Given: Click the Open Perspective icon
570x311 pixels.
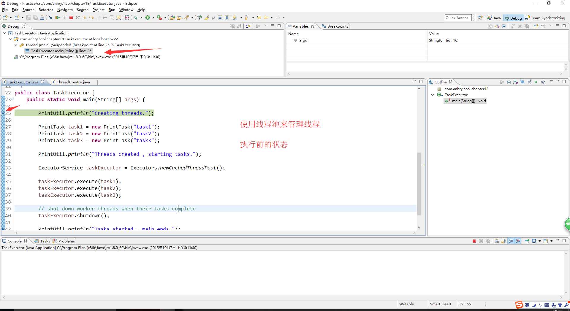Looking at the screenshot, I should 480,18.
